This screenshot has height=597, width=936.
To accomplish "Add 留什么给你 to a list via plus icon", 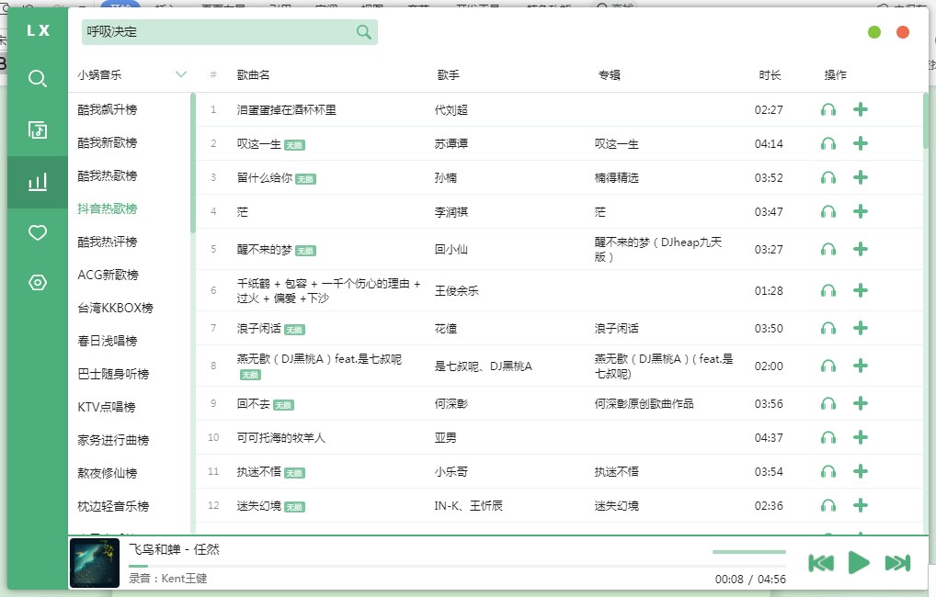I will [861, 177].
